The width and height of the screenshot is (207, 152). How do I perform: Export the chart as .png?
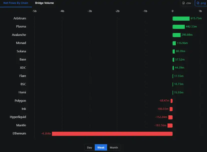tap(201, 3)
